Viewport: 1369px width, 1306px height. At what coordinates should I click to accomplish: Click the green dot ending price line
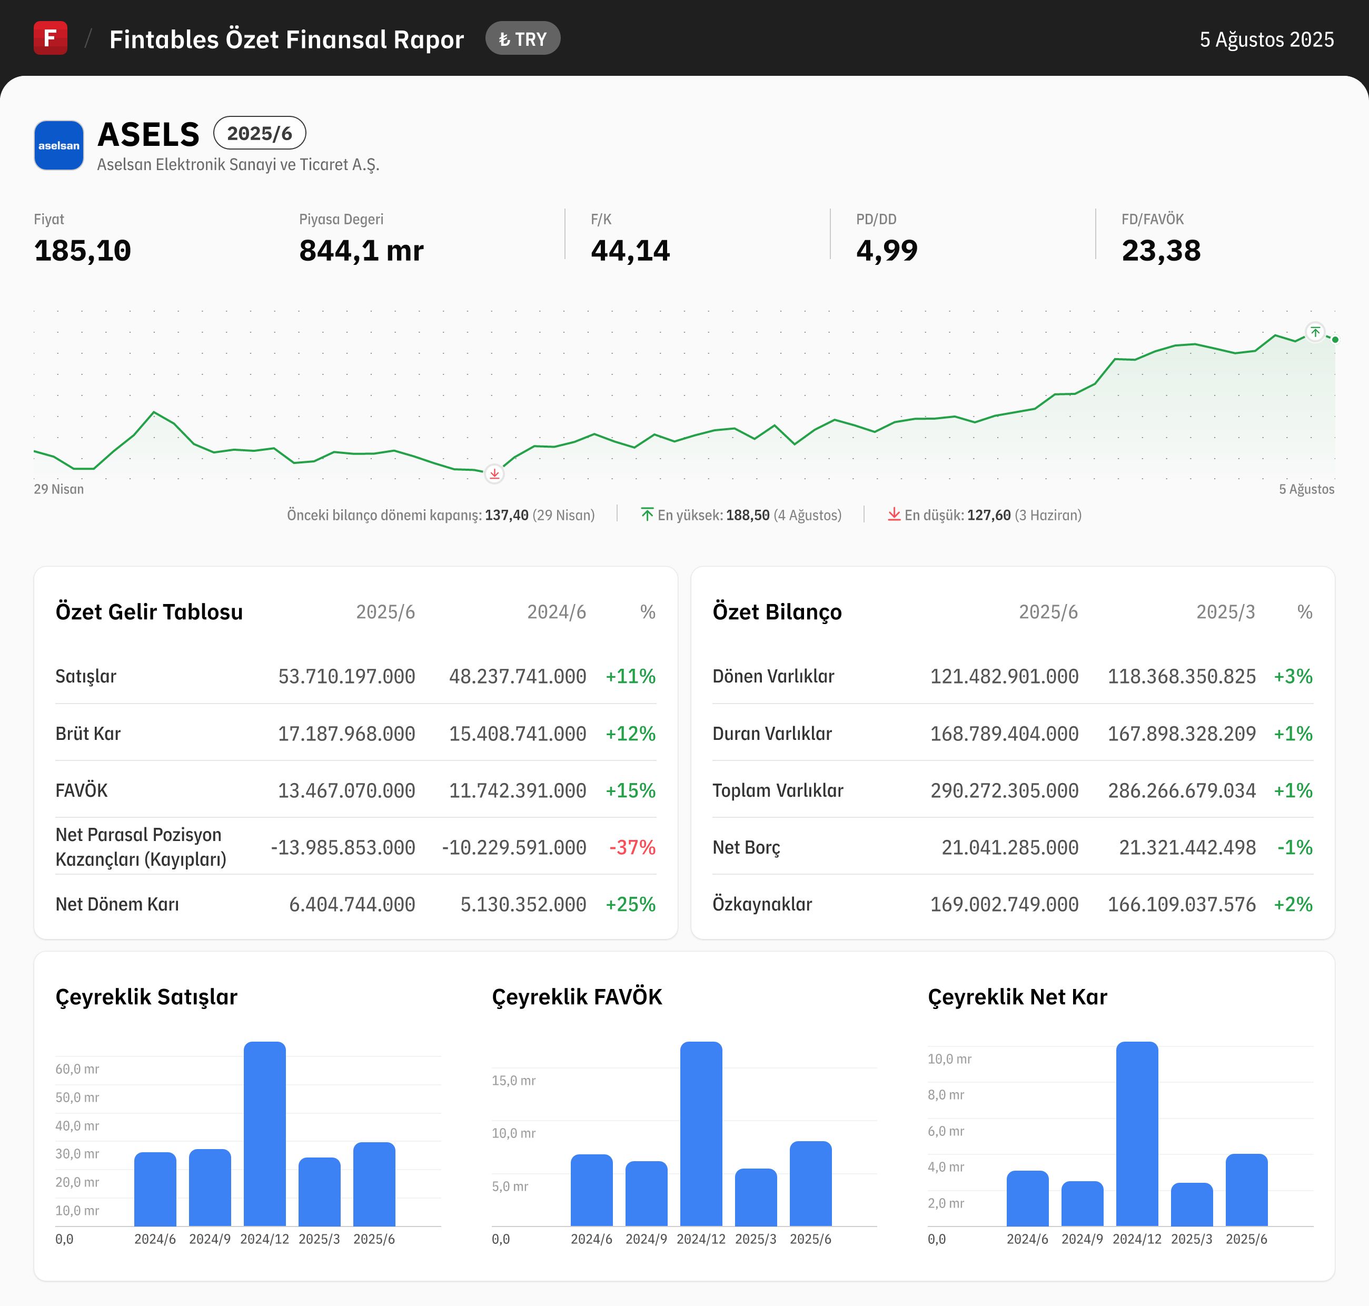pyautogui.click(x=1335, y=340)
